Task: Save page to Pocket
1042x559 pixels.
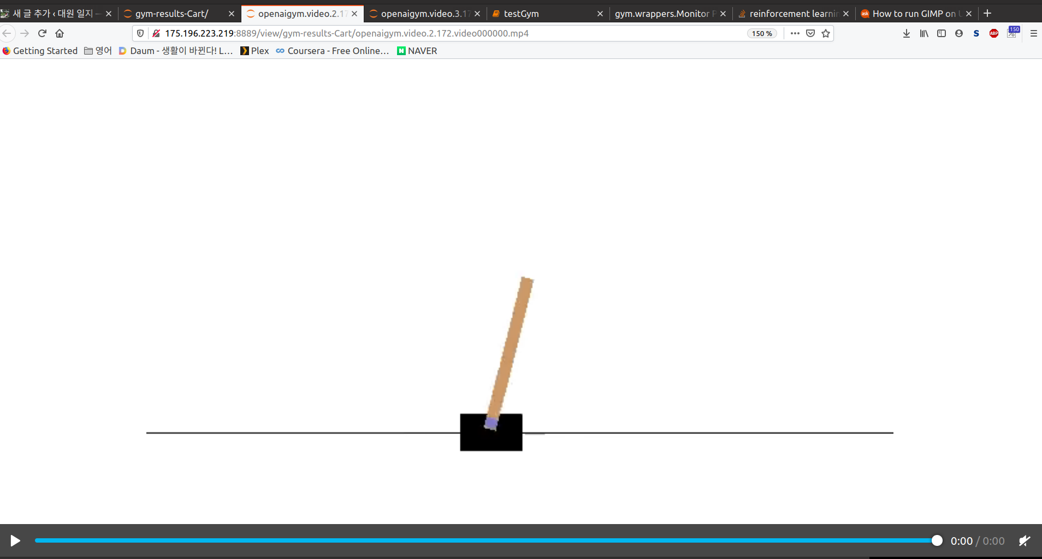Action: pyautogui.click(x=810, y=33)
